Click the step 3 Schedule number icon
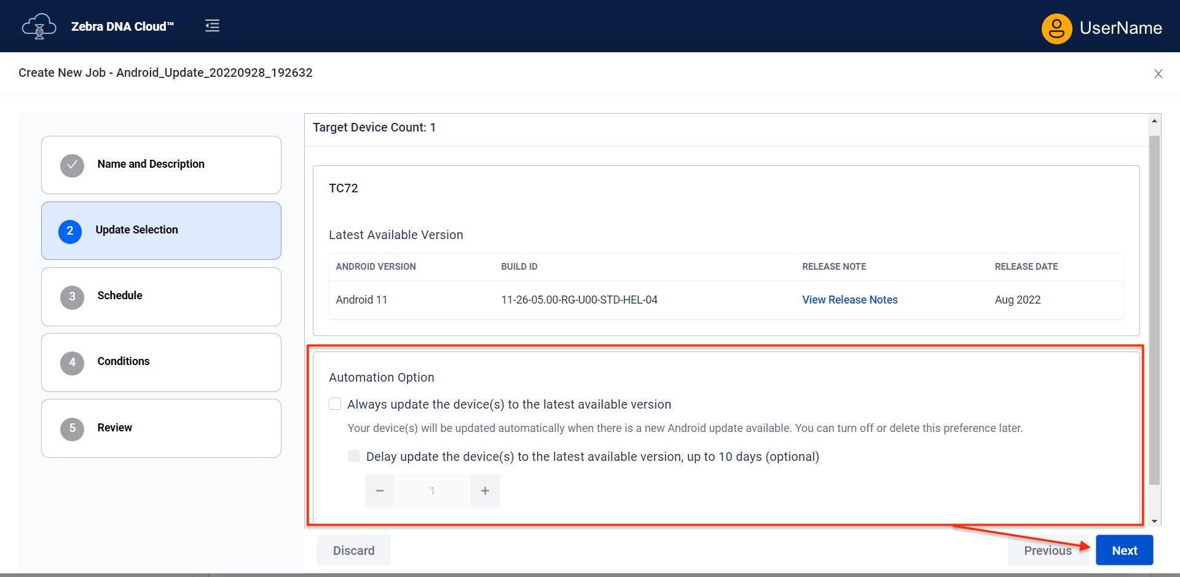1180x577 pixels. (72, 297)
